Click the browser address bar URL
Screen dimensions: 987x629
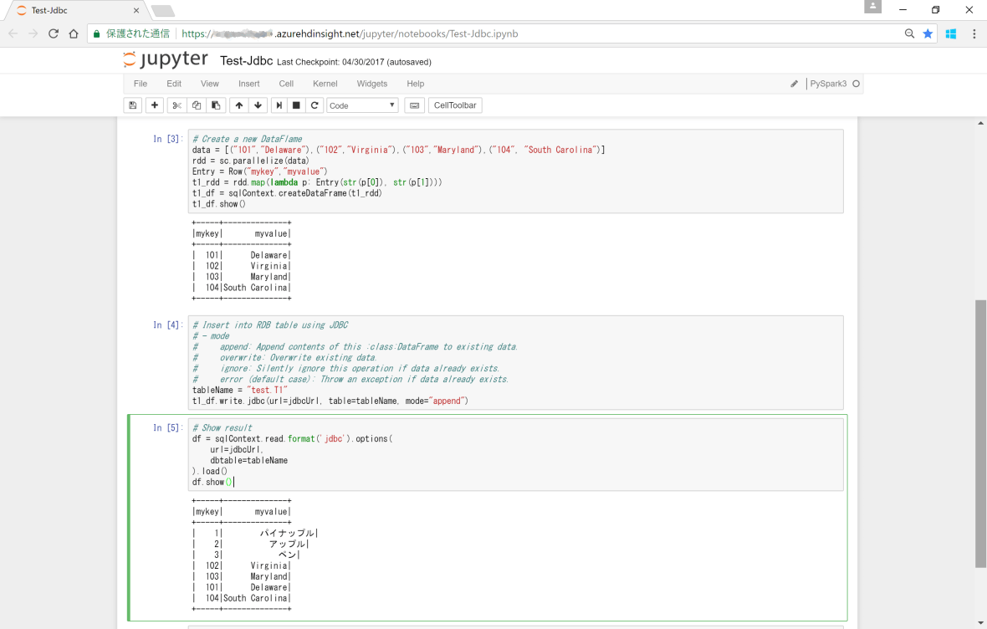502,33
